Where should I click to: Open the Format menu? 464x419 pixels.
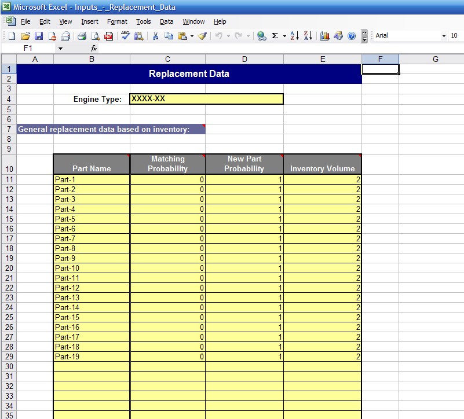(x=117, y=21)
